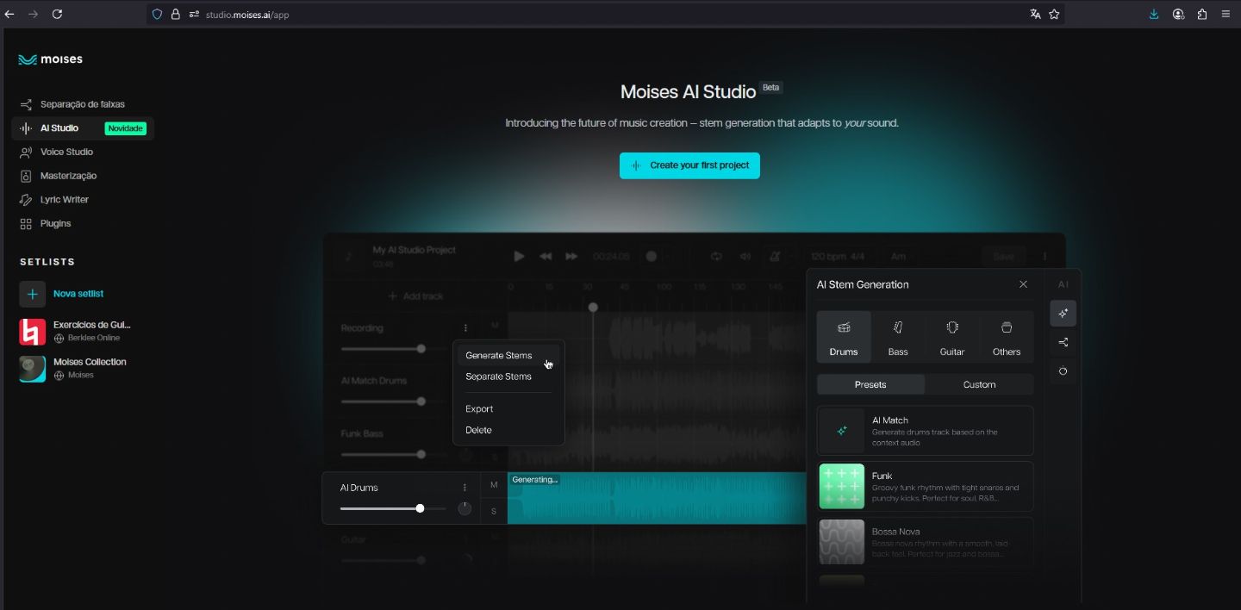Viewport: 1241px width, 610px height.
Task: Click the rewind button in the transport
Action: (546, 256)
